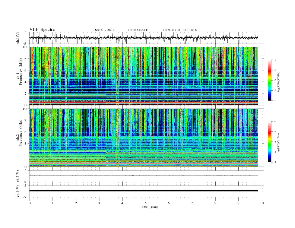This screenshot has width=295, height=228.
Task: Select the "Dec.5 , 2013" date text
Action: coord(104,30)
